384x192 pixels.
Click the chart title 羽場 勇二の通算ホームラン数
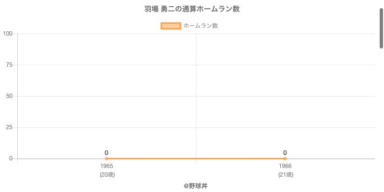[x=192, y=9]
